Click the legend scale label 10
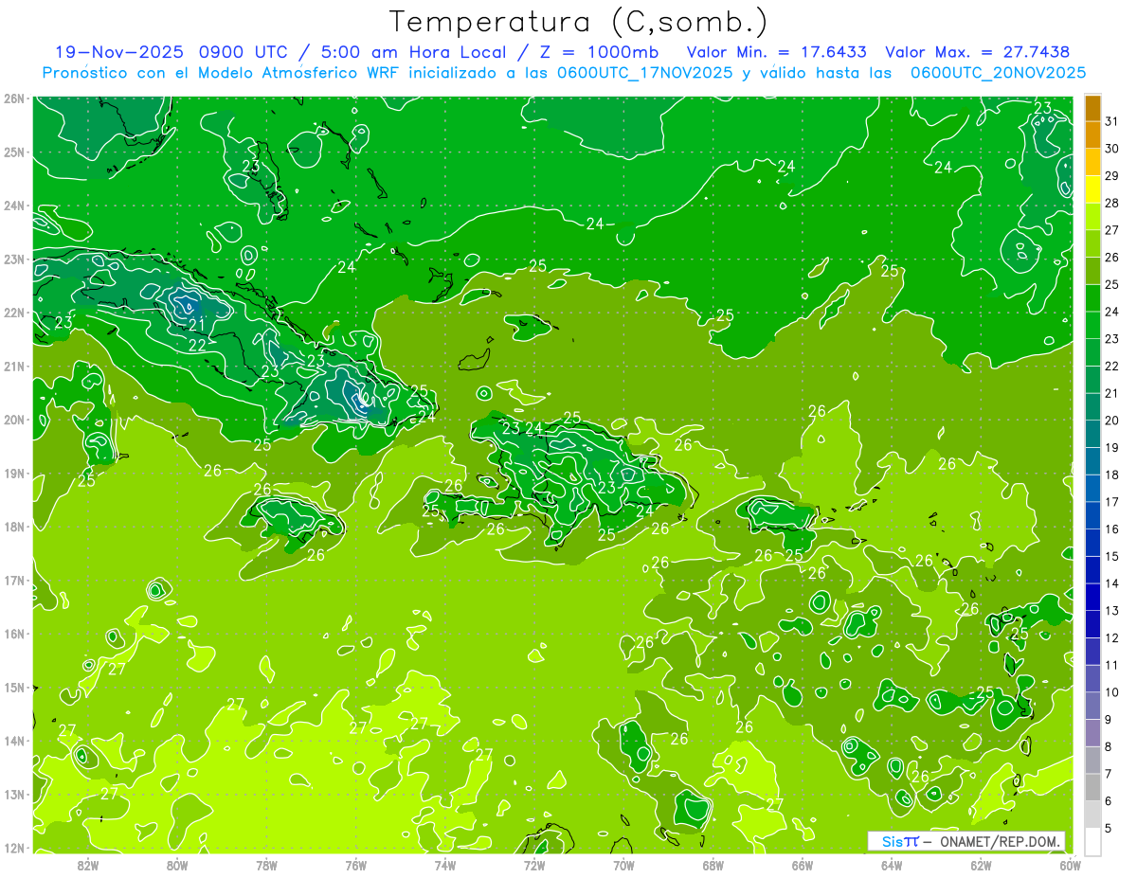The height and width of the screenshot is (878, 1137). (1112, 692)
